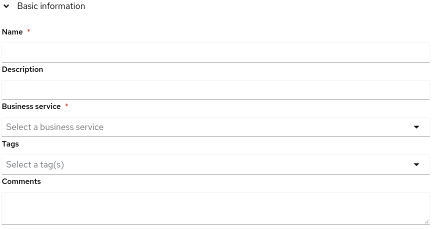Screen dimensions: 432x229
Task: Click the Tags dropdown caret arrow
Action: (416, 164)
